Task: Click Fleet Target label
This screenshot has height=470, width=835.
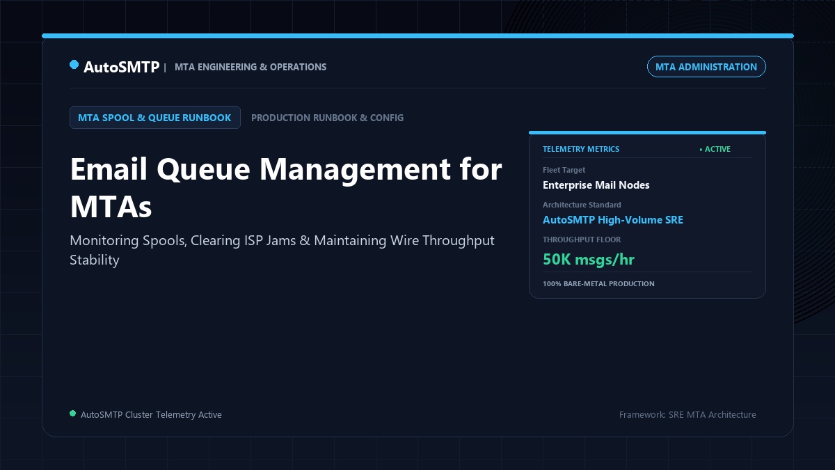Action: point(564,170)
